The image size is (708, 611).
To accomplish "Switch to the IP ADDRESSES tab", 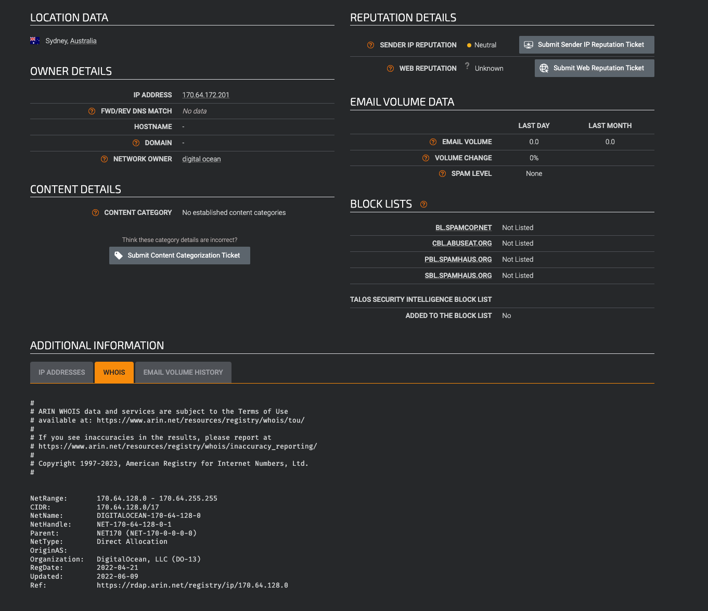I will pyautogui.click(x=61, y=372).
